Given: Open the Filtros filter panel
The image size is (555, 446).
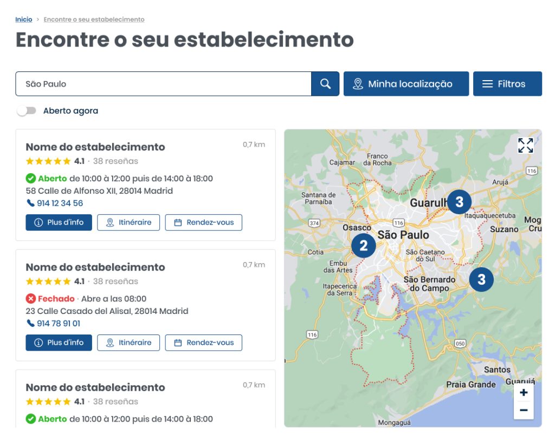Looking at the screenshot, I should coord(507,84).
